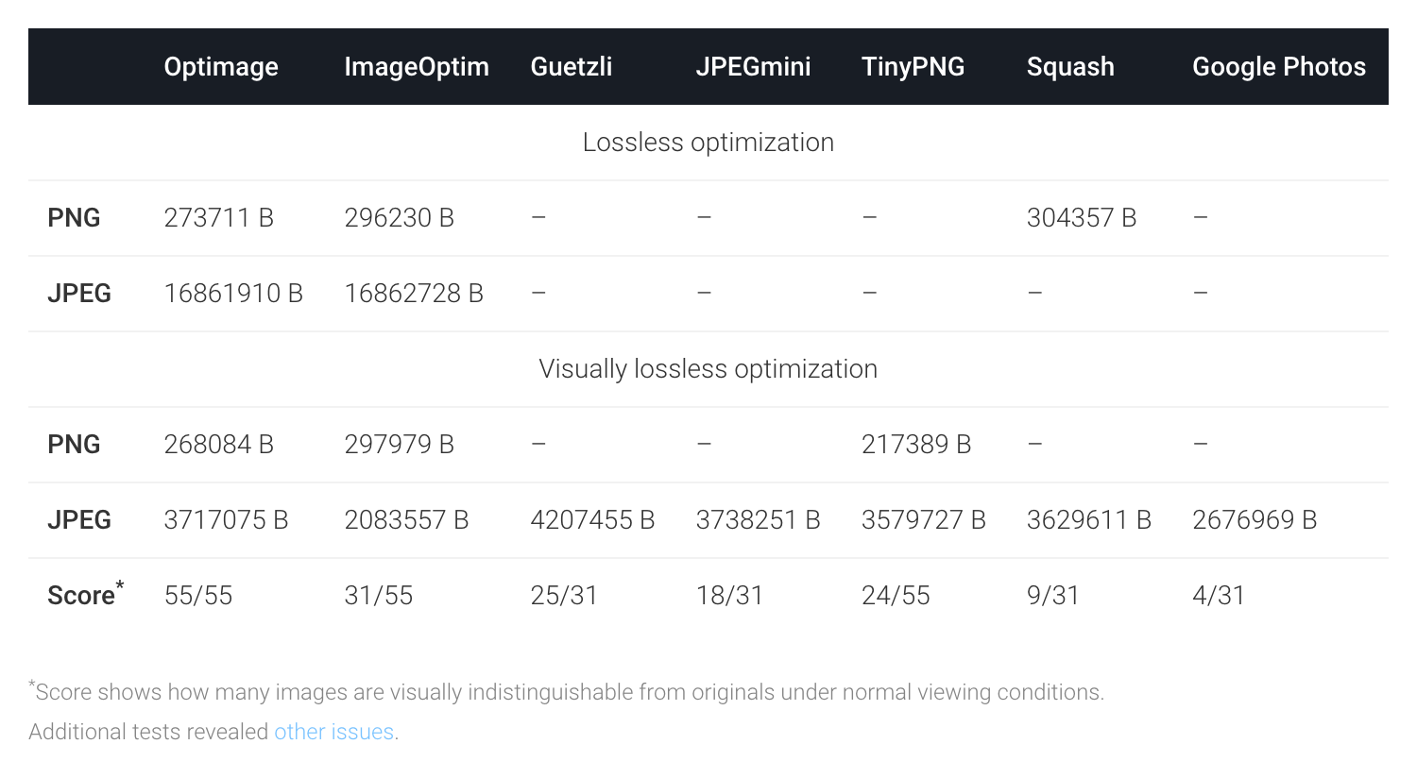This screenshot has width=1417, height=778.
Task: Click the Optimage column header
Action: tap(221, 66)
